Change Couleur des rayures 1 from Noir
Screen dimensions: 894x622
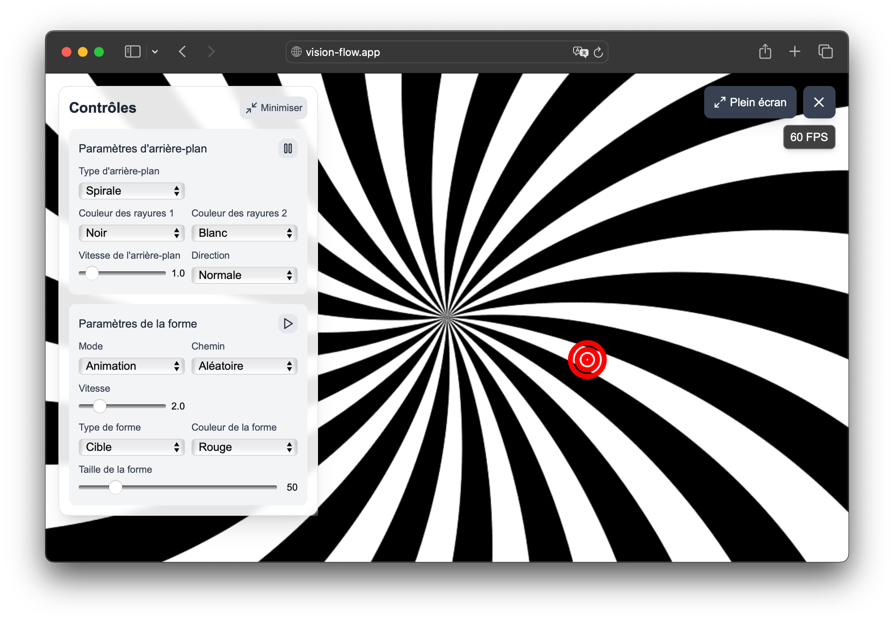coord(132,233)
